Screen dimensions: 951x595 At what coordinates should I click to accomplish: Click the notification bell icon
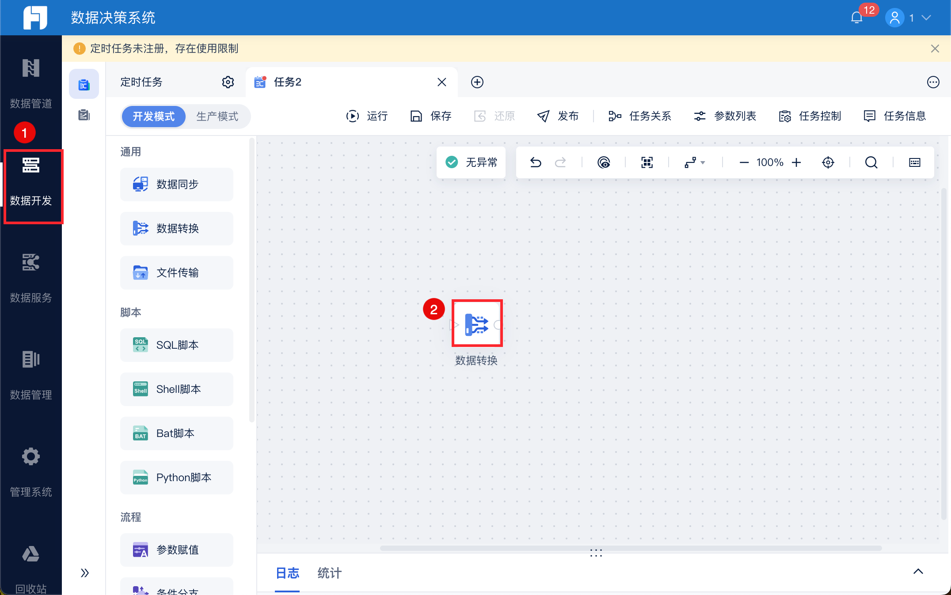point(856,18)
